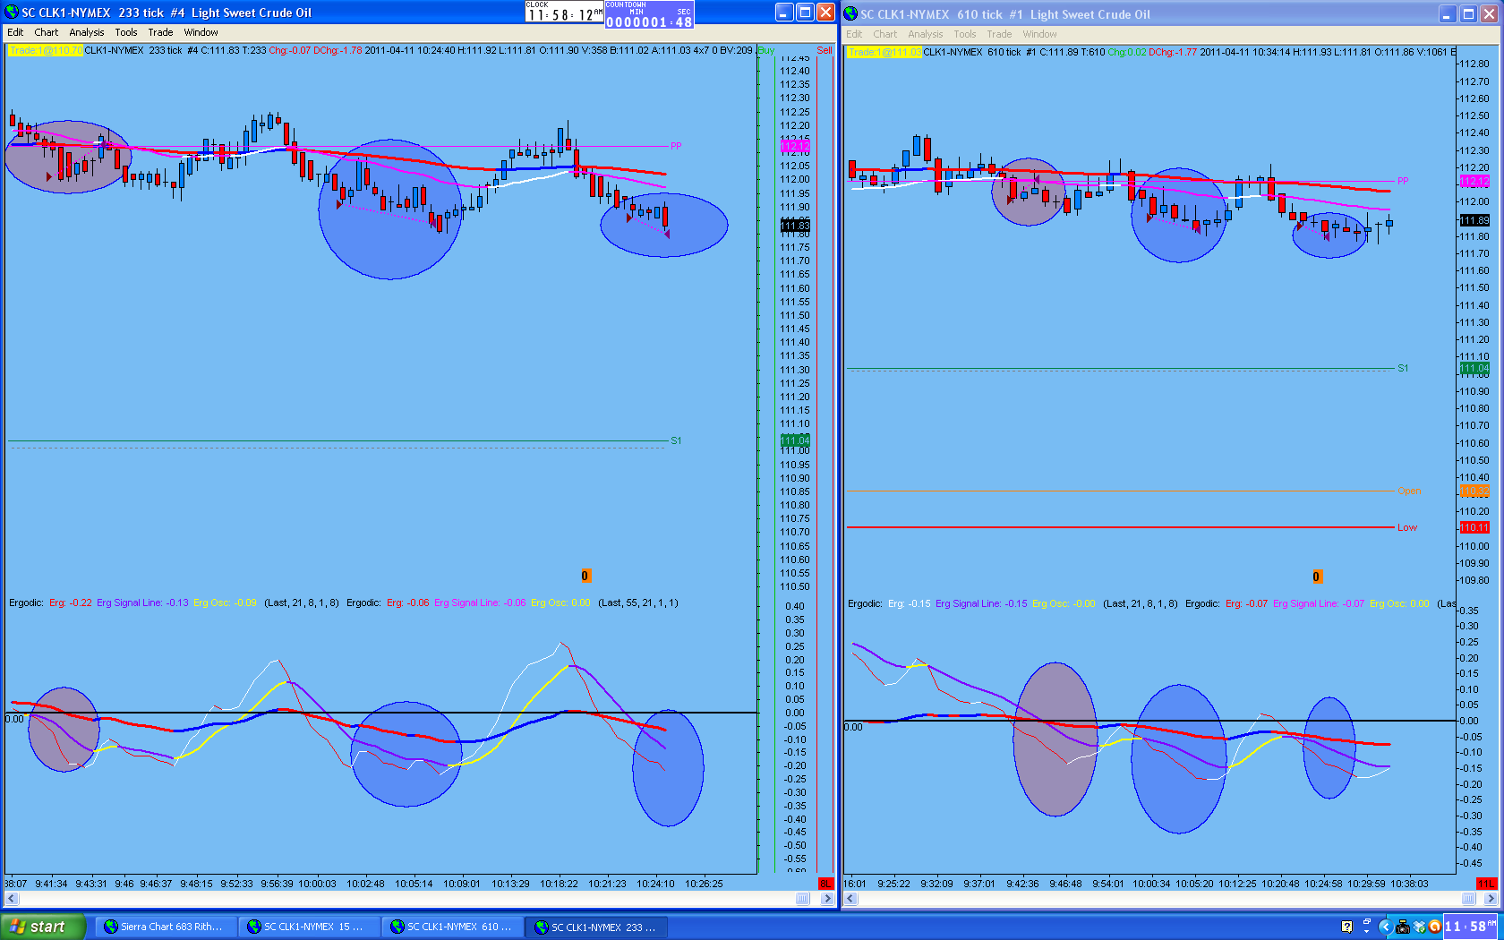Open the Chart menu in the 233 tick window
The width and height of the screenshot is (1504, 940).
pyautogui.click(x=47, y=32)
